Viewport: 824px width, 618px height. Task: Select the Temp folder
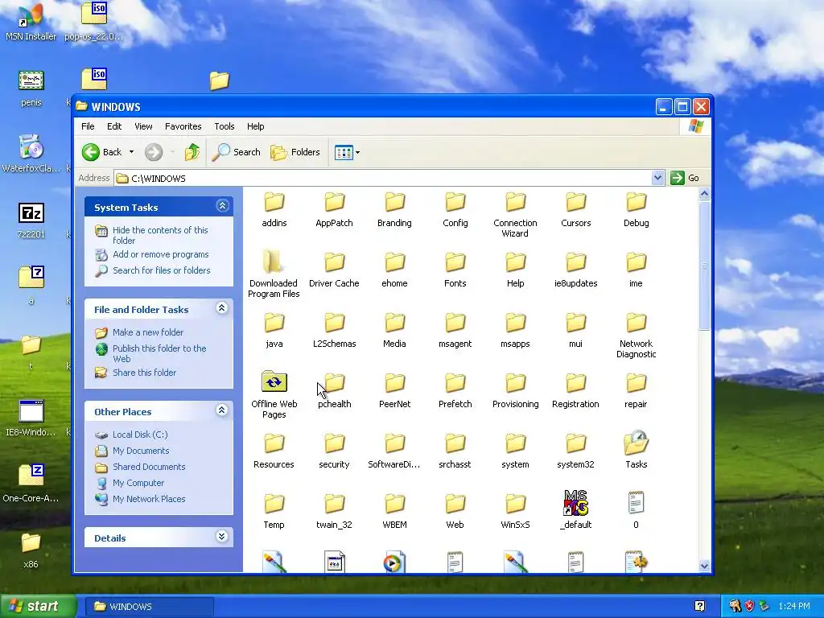(x=274, y=511)
